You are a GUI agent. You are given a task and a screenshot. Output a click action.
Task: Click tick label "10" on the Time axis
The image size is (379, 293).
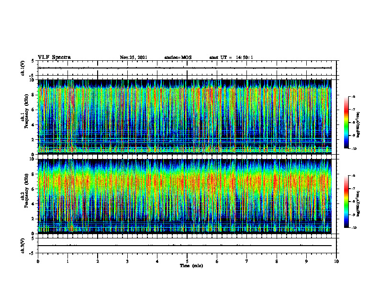pos(336,261)
